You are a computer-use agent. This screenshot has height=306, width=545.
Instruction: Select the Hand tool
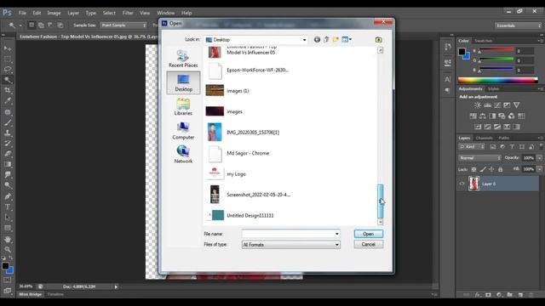tap(8, 240)
